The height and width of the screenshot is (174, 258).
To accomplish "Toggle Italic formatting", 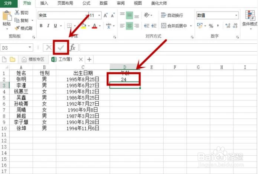I will pyautogui.click(x=48, y=25).
